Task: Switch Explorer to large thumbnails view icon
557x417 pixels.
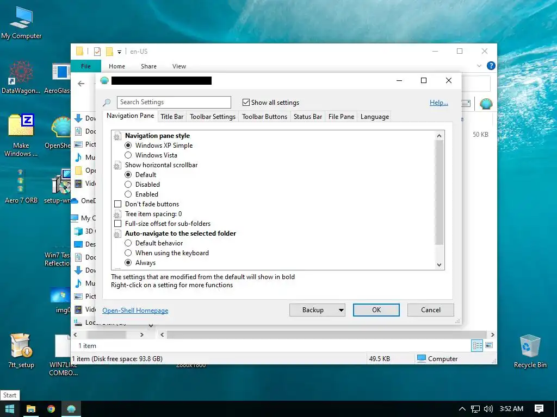Action: [489, 345]
